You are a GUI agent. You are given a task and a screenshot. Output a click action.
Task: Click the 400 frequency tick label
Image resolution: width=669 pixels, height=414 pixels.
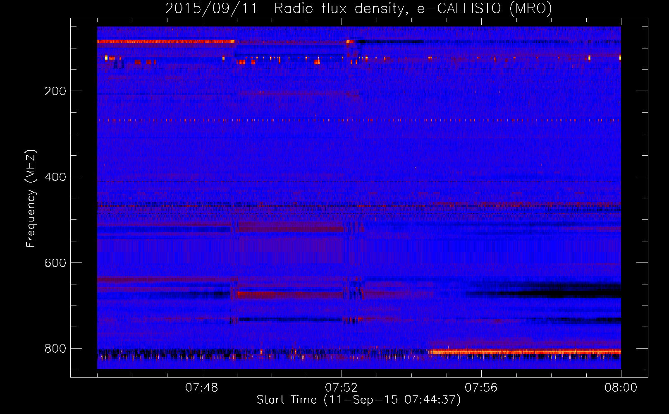click(x=55, y=177)
